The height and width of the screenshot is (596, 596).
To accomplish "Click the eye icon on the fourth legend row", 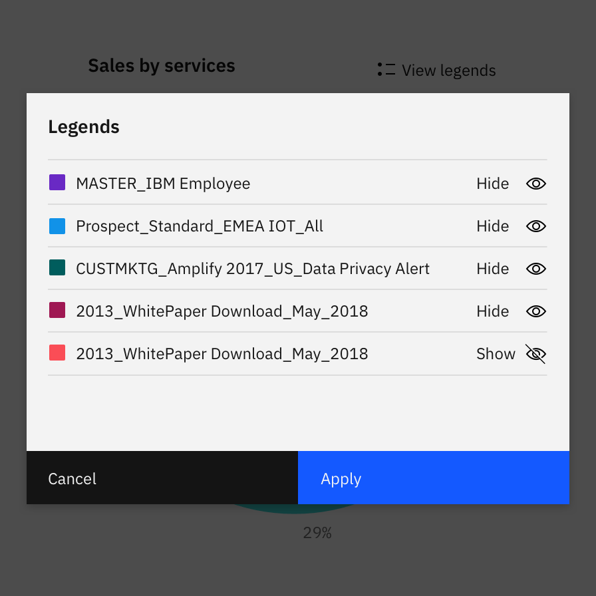I will (x=535, y=311).
